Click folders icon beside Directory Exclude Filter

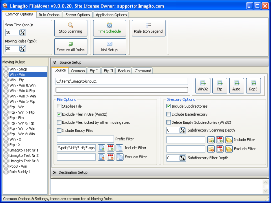coord(229,149)
